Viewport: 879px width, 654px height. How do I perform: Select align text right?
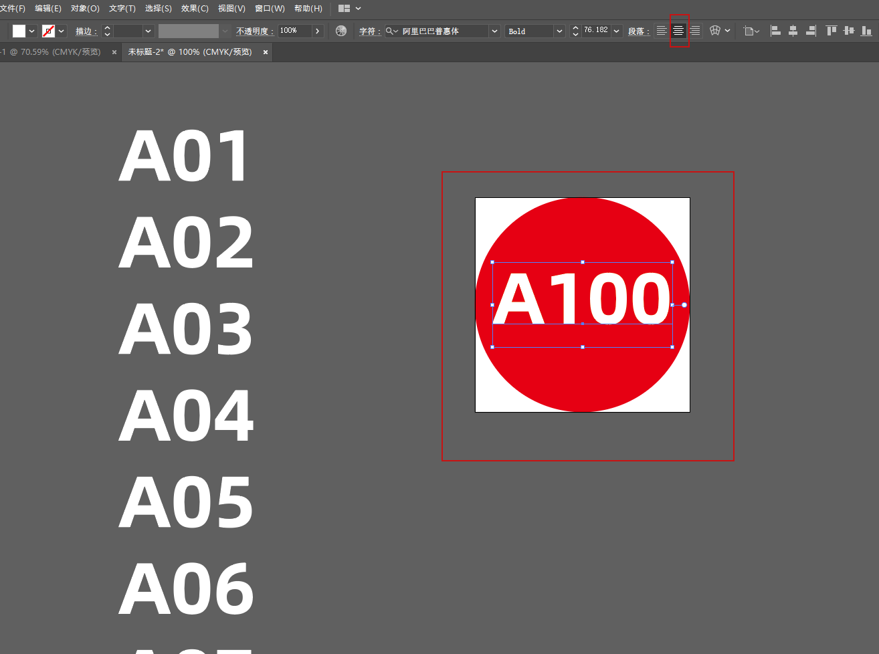pyautogui.click(x=695, y=31)
